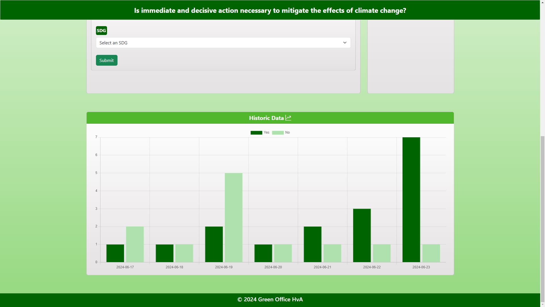Click the Green Office HvA footer text
Screen dimensions: 545x307
[x=270, y=299]
